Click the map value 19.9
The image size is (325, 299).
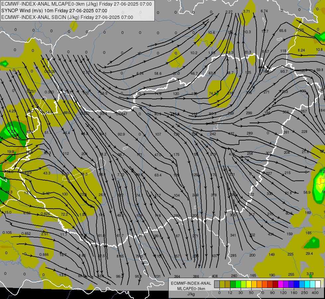coord(11,152)
